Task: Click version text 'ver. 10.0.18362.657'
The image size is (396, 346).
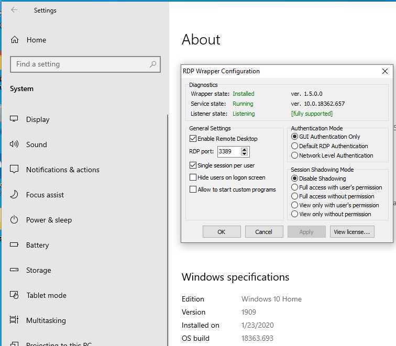Action: [318, 104]
